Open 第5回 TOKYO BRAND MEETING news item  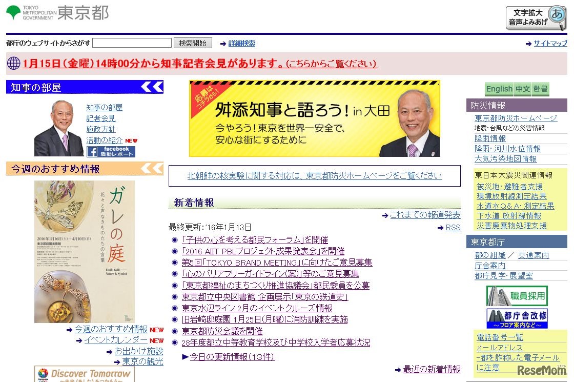coord(277,263)
